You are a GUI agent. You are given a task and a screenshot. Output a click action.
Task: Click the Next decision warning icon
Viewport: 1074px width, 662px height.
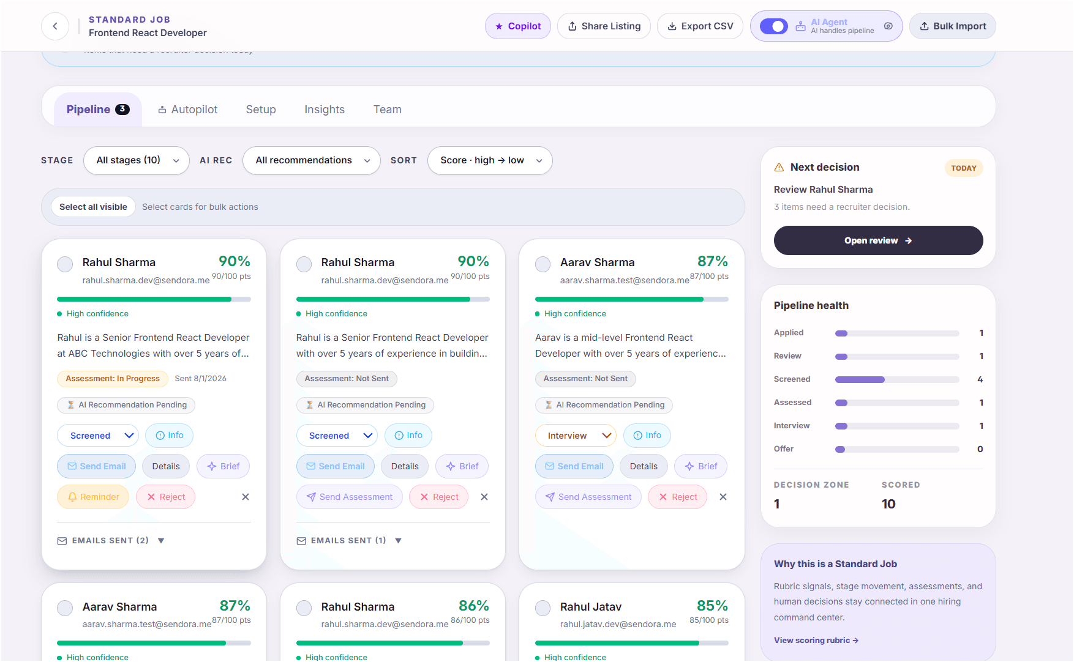(779, 168)
